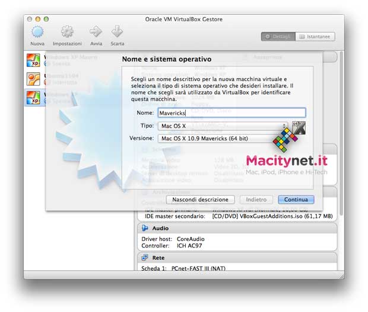
Task: Click the Nome text field
Action: [231, 113]
